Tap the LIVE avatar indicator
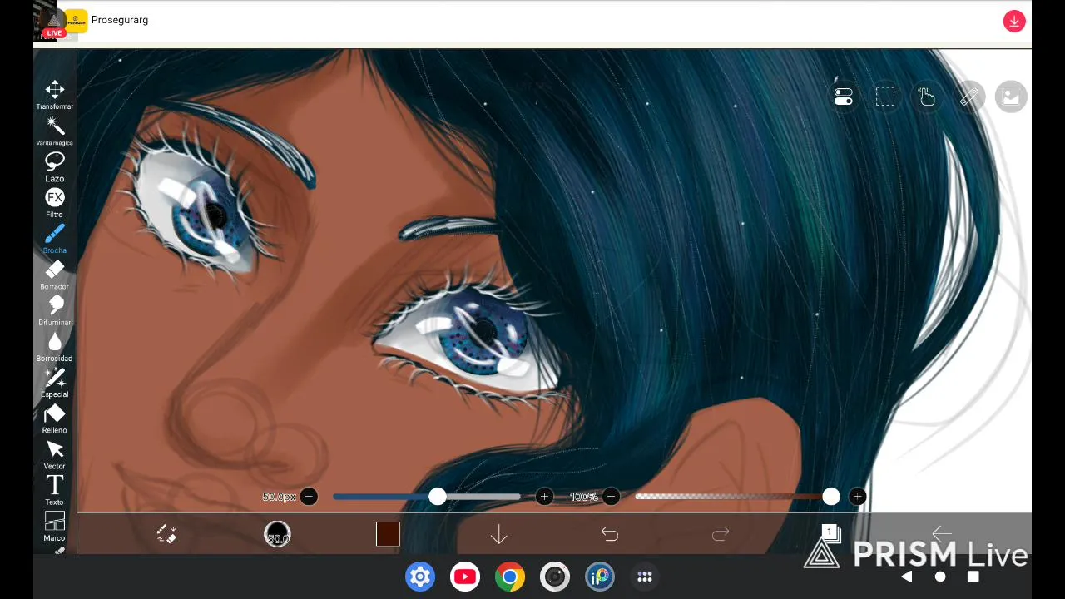 coord(54,22)
